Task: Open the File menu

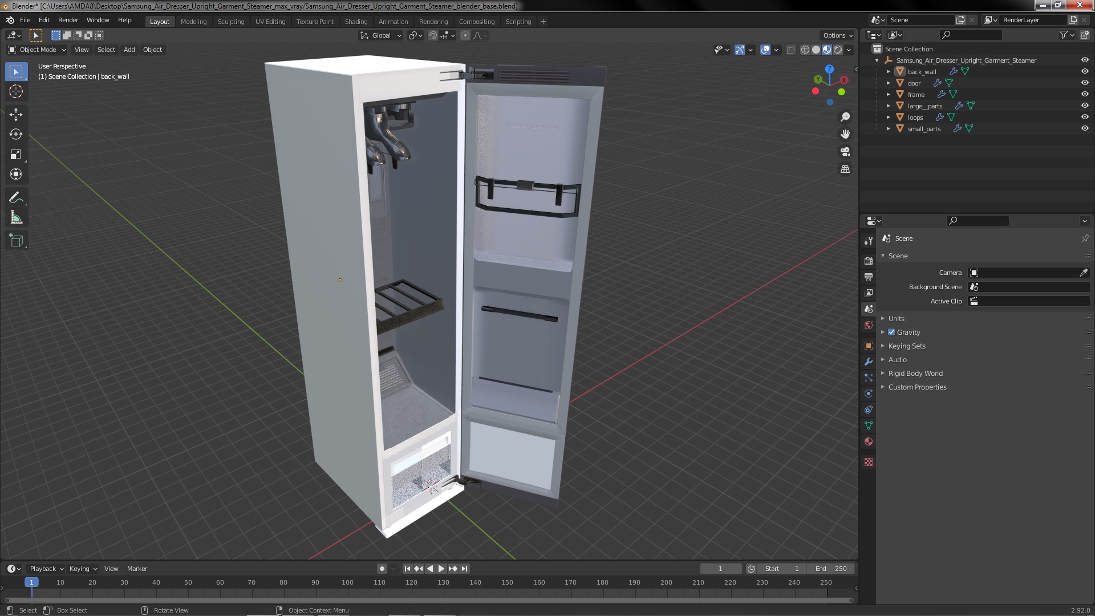Action: click(x=25, y=20)
